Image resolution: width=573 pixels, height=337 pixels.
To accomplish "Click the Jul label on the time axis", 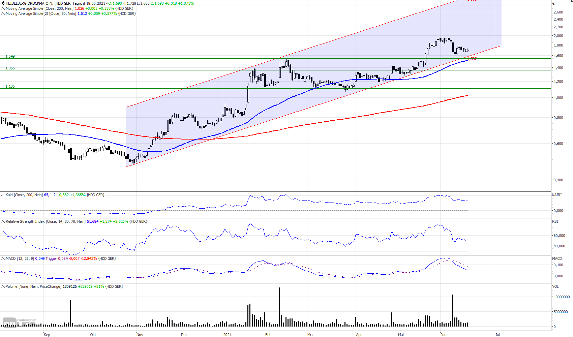I will [x=497, y=335].
